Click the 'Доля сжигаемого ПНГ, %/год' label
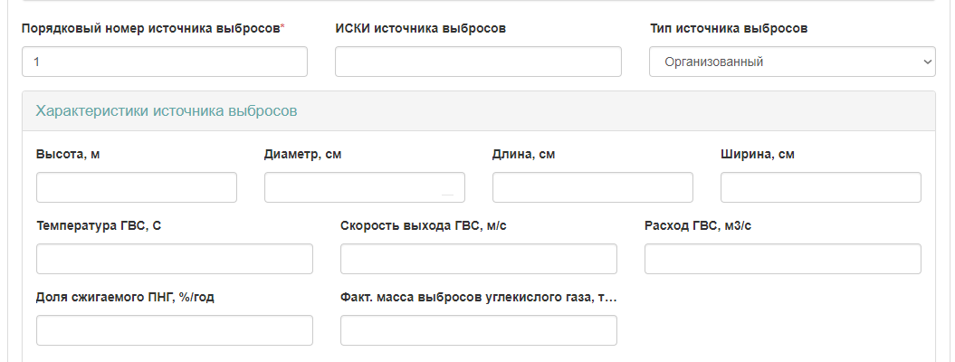 [x=125, y=297]
